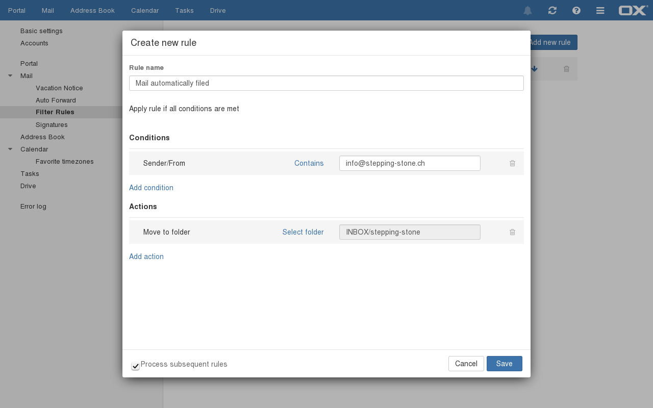Click the OX logo
Viewport: 653px width, 408px height.
click(633, 10)
